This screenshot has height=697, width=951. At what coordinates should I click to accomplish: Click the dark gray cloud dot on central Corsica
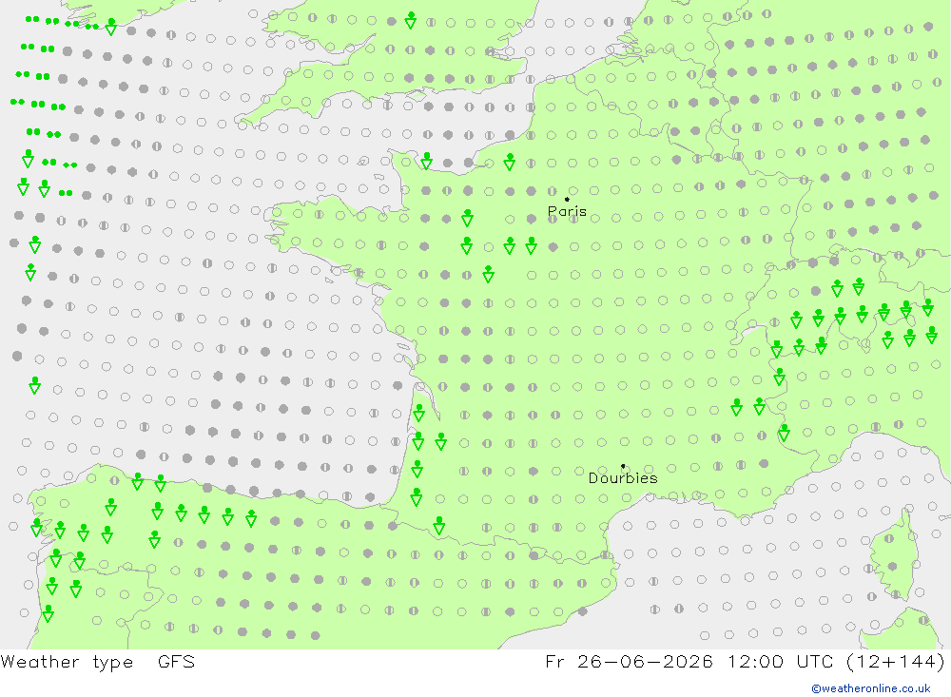(x=892, y=567)
